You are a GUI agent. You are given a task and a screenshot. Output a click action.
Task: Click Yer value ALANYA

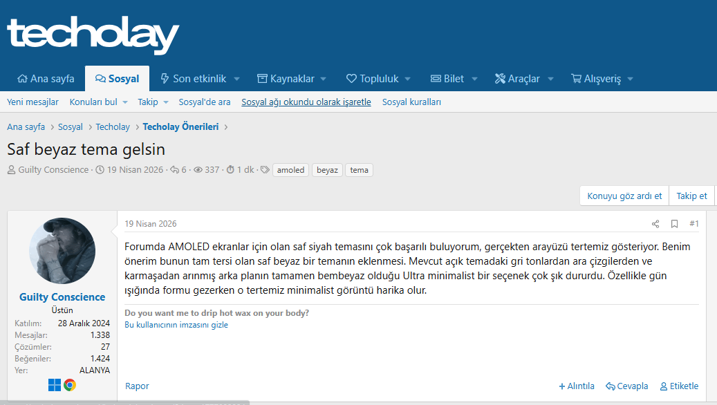click(95, 370)
